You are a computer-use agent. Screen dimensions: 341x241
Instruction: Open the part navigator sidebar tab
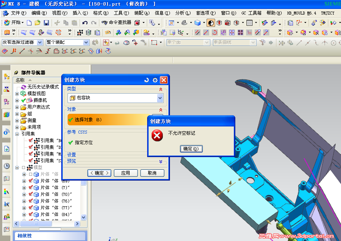(x=6, y=102)
